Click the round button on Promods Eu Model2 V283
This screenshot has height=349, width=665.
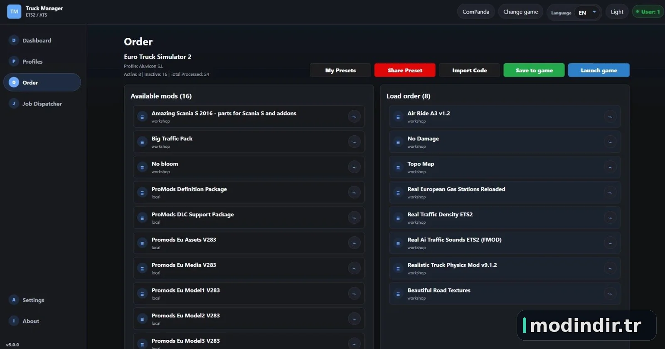coord(354,319)
